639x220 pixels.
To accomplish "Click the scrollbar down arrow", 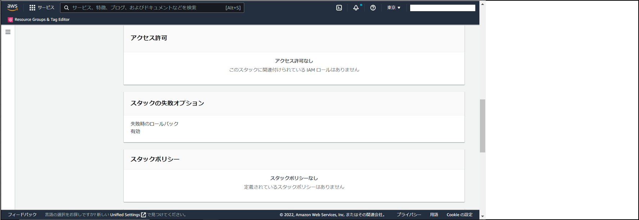I will 482,216.
